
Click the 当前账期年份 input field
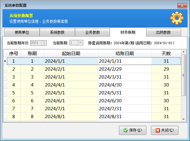(x=36, y=43)
